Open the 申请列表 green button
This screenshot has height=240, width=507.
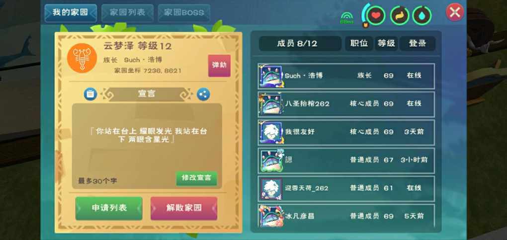coord(109,208)
